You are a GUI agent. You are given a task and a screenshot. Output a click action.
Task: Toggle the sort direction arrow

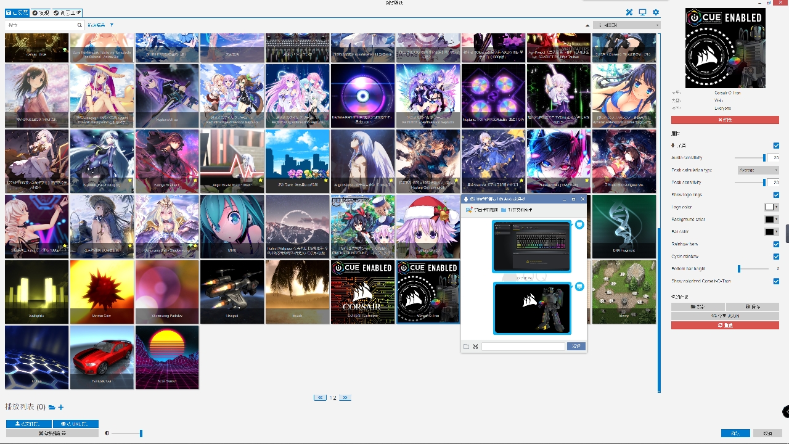click(x=587, y=25)
